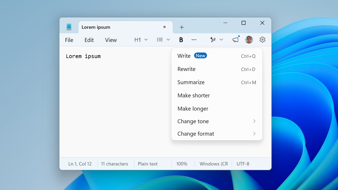
Task: Choose Summarize from the AI menu
Action: click(x=217, y=82)
